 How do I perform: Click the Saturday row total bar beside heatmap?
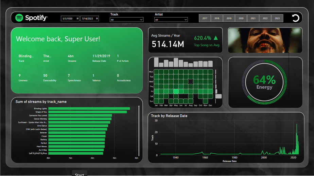pyautogui.click(x=219, y=96)
